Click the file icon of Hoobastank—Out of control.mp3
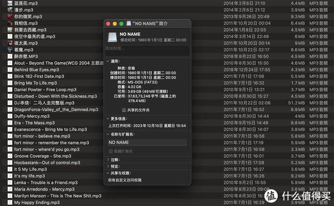Screen dimensions: 334x206 pos(10,163)
